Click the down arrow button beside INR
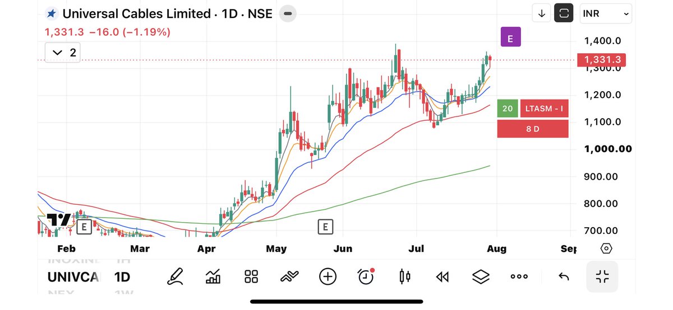This screenshot has height=310, width=673. pos(542,14)
